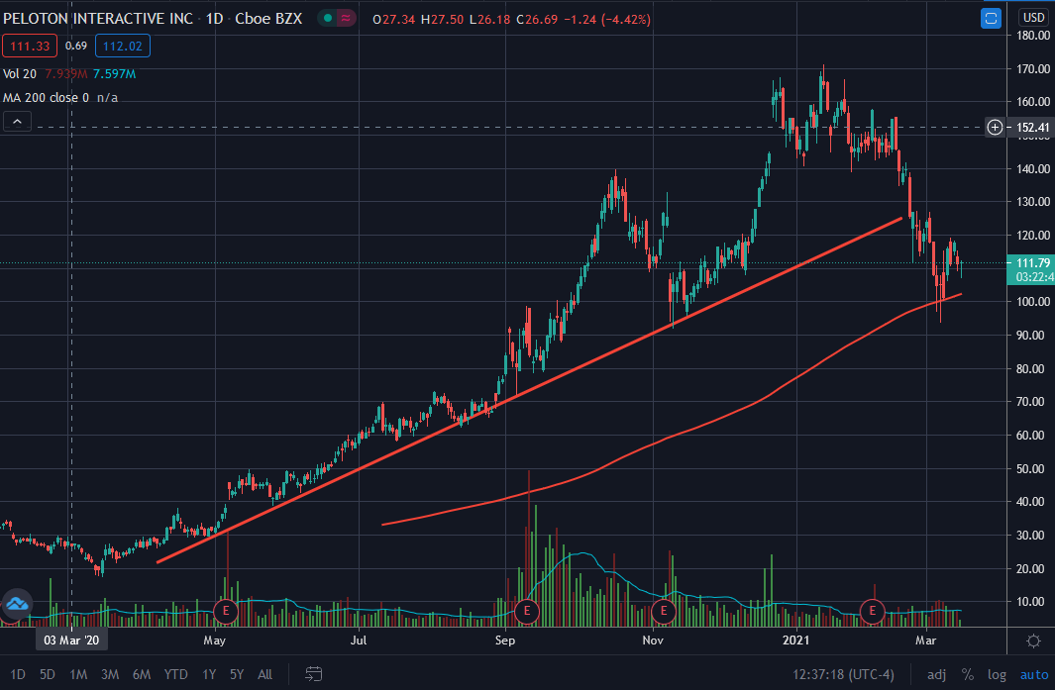The height and width of the screenshot is (690, 1055).
Task: Toggle the log scale option
Action: coord(998,674)
